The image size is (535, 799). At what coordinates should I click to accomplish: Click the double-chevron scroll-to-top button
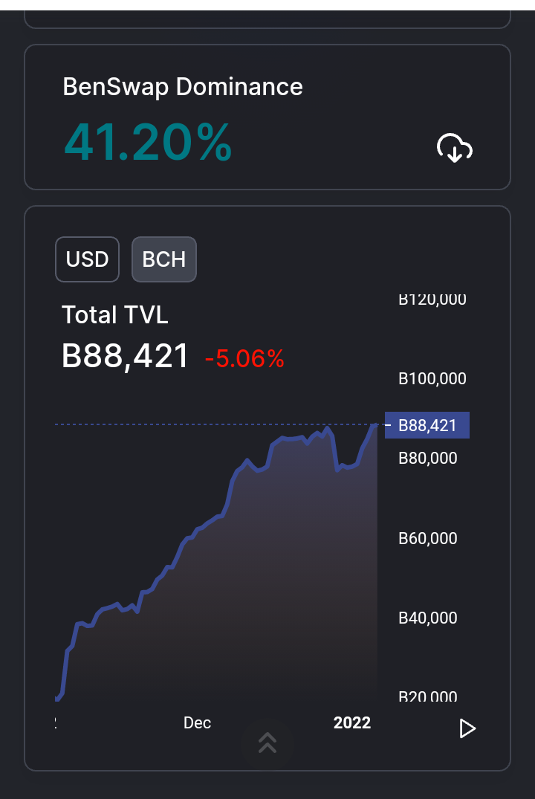pyautogui.click(x=267, y=743)
